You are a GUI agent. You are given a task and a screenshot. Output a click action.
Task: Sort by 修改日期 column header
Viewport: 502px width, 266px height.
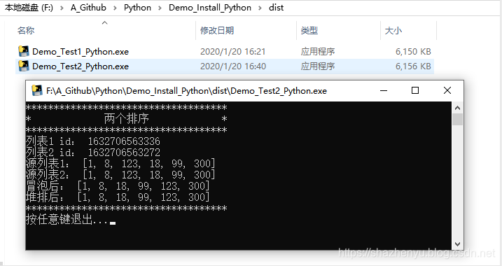(217, 31)
